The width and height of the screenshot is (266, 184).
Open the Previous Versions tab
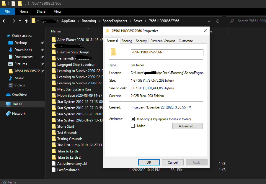(163, 41)
